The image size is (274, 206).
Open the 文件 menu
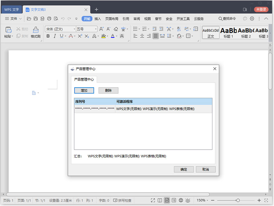coord(13,18)
